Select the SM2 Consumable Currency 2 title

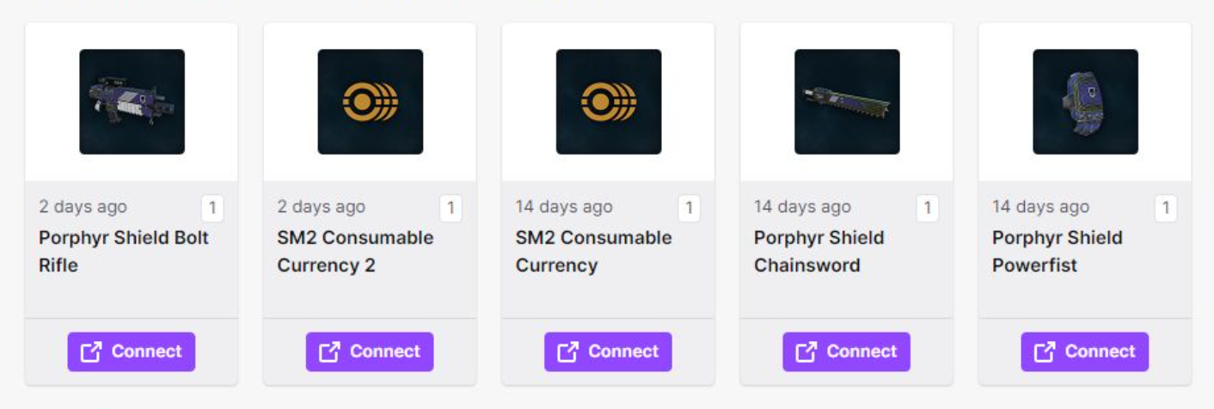pyautogui.click(x=355, y=251)
